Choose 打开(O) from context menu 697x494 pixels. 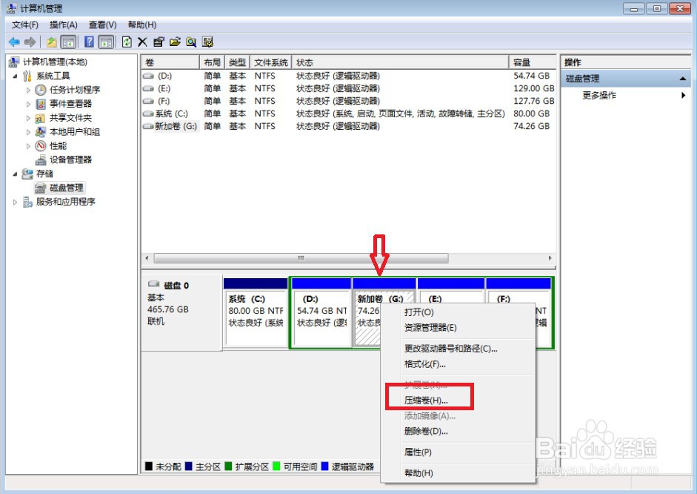[458, 312]
